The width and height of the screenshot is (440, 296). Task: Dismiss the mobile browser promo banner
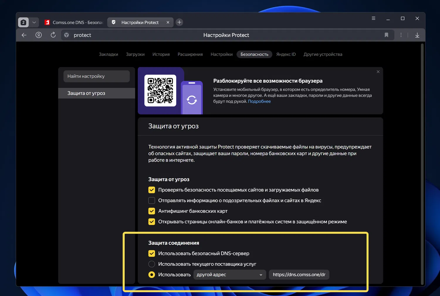(x=378, y=72)
